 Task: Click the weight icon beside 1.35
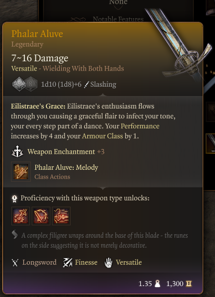[157, 283]
